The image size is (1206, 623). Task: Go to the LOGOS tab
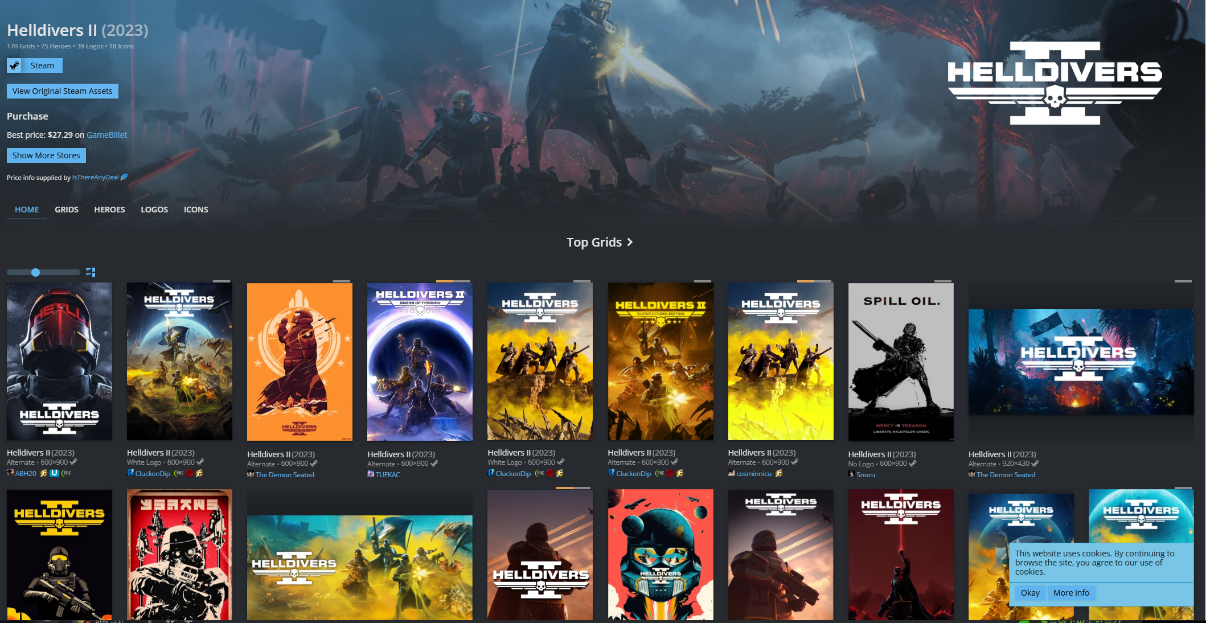(154, 210)
